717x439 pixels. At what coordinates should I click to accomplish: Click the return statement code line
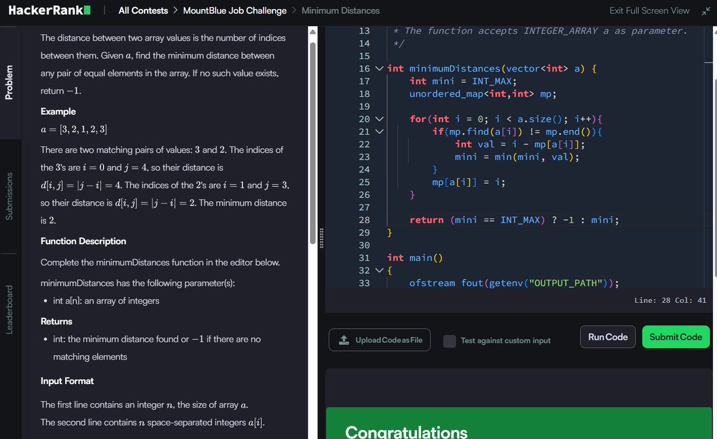[x=514, y=220]
